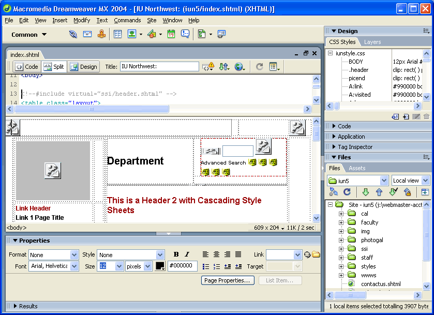Open the Insert Calendar date icon
434x315 pixels.
(171, 34)
